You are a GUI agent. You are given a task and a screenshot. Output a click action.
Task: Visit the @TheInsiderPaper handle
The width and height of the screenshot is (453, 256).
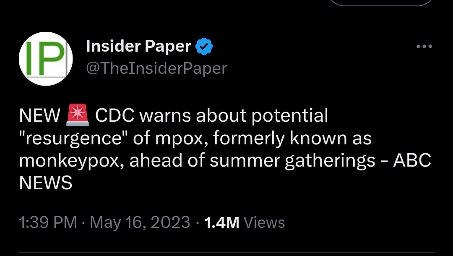coord(156,68)
